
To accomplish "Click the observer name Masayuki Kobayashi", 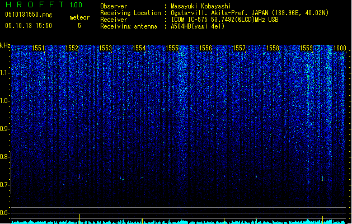I will 201,6.
